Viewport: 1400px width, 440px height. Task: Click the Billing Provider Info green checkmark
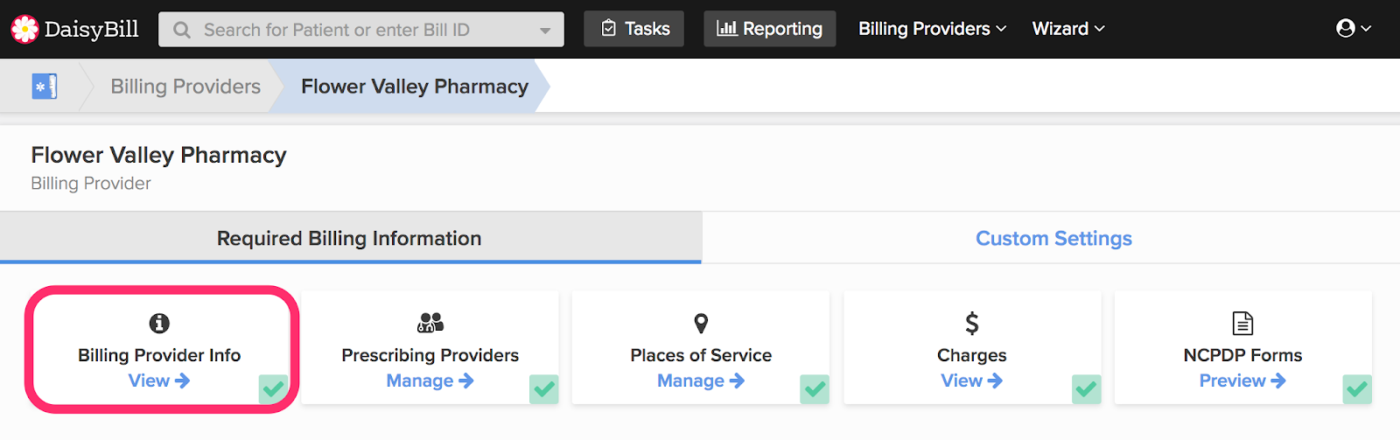(x=273, y=388)
